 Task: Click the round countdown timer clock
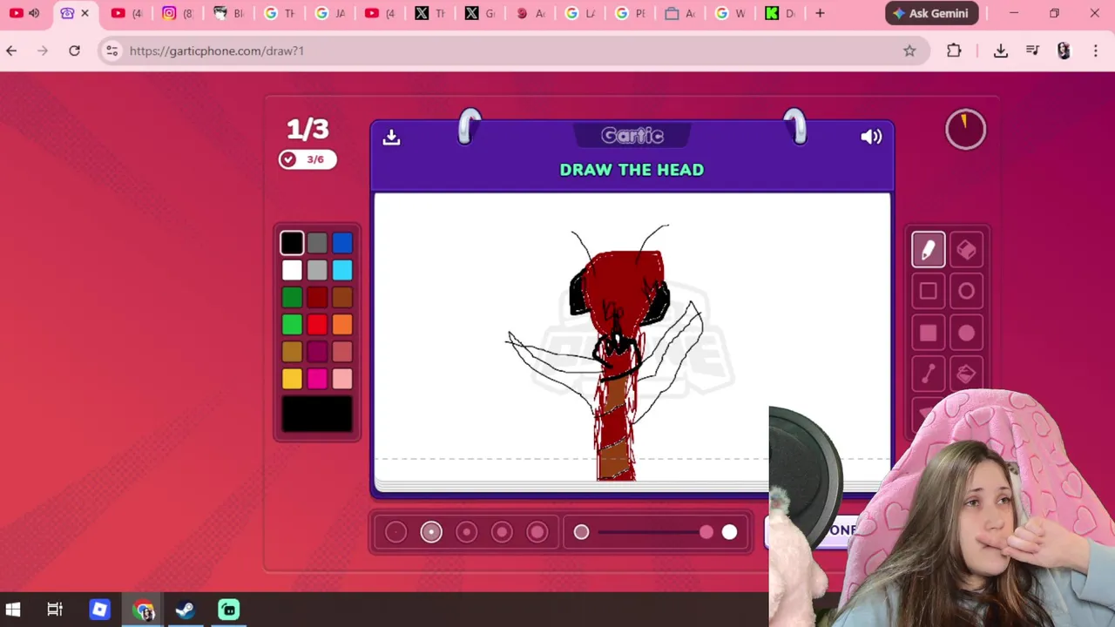(x=965, y=129)
